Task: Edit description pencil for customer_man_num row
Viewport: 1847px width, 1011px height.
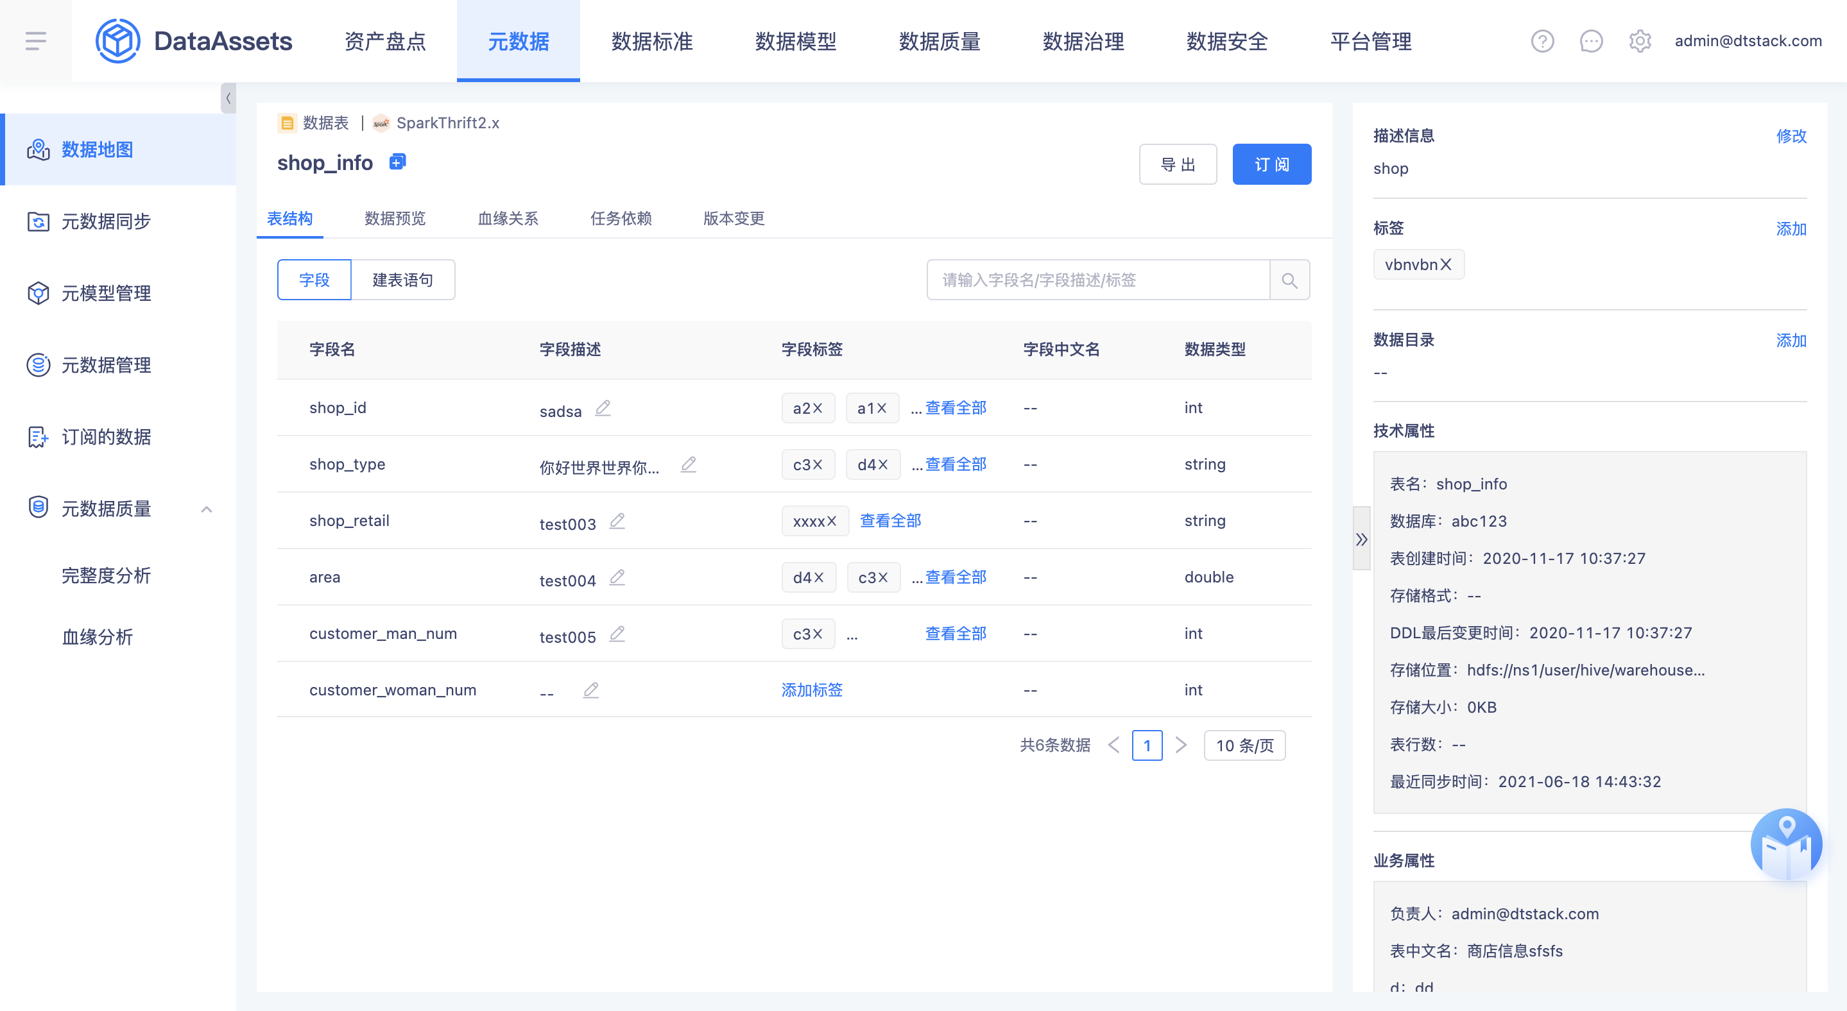Action: coord(617,633)
